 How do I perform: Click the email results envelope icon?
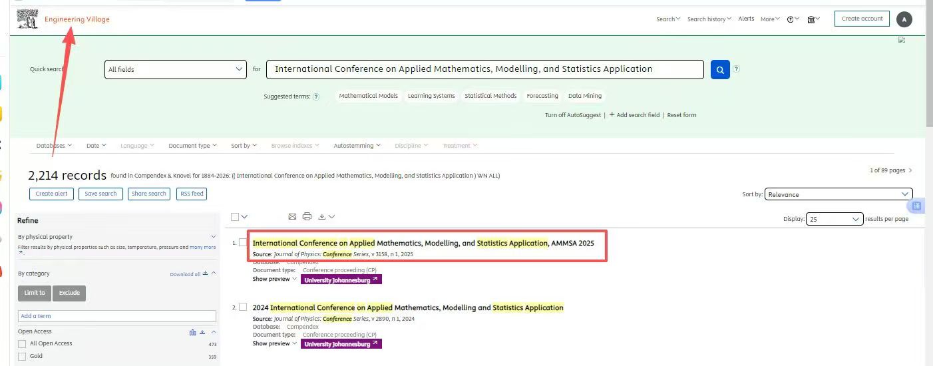(292, 216)
